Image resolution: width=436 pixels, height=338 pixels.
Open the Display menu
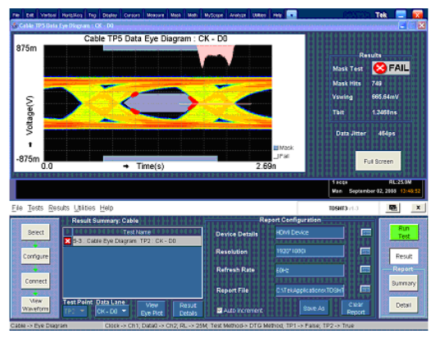(110, 15)
